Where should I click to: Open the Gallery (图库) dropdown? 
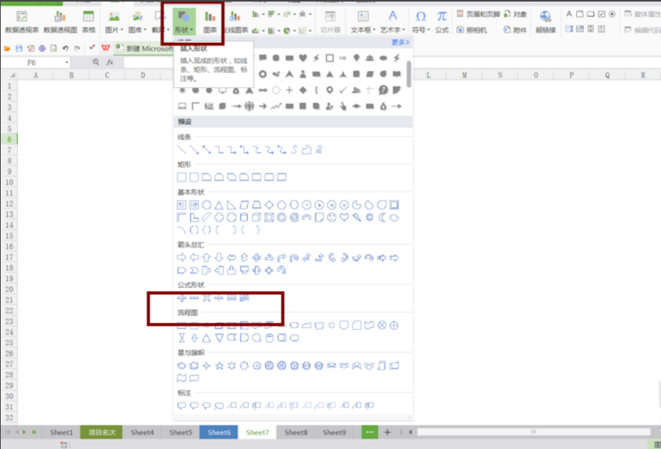point(137,22)
